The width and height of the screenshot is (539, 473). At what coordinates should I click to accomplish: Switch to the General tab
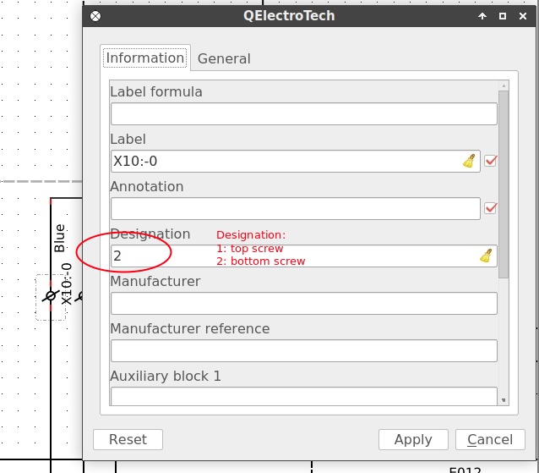(224, 58)
